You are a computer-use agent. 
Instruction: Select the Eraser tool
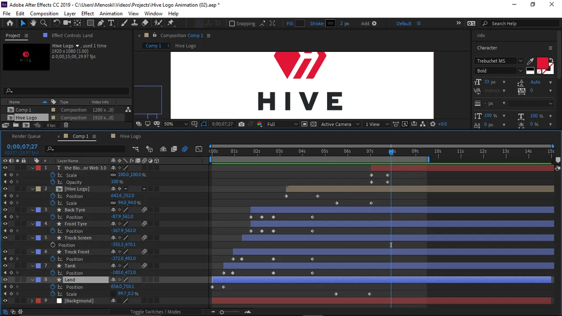tap(145, 23)
